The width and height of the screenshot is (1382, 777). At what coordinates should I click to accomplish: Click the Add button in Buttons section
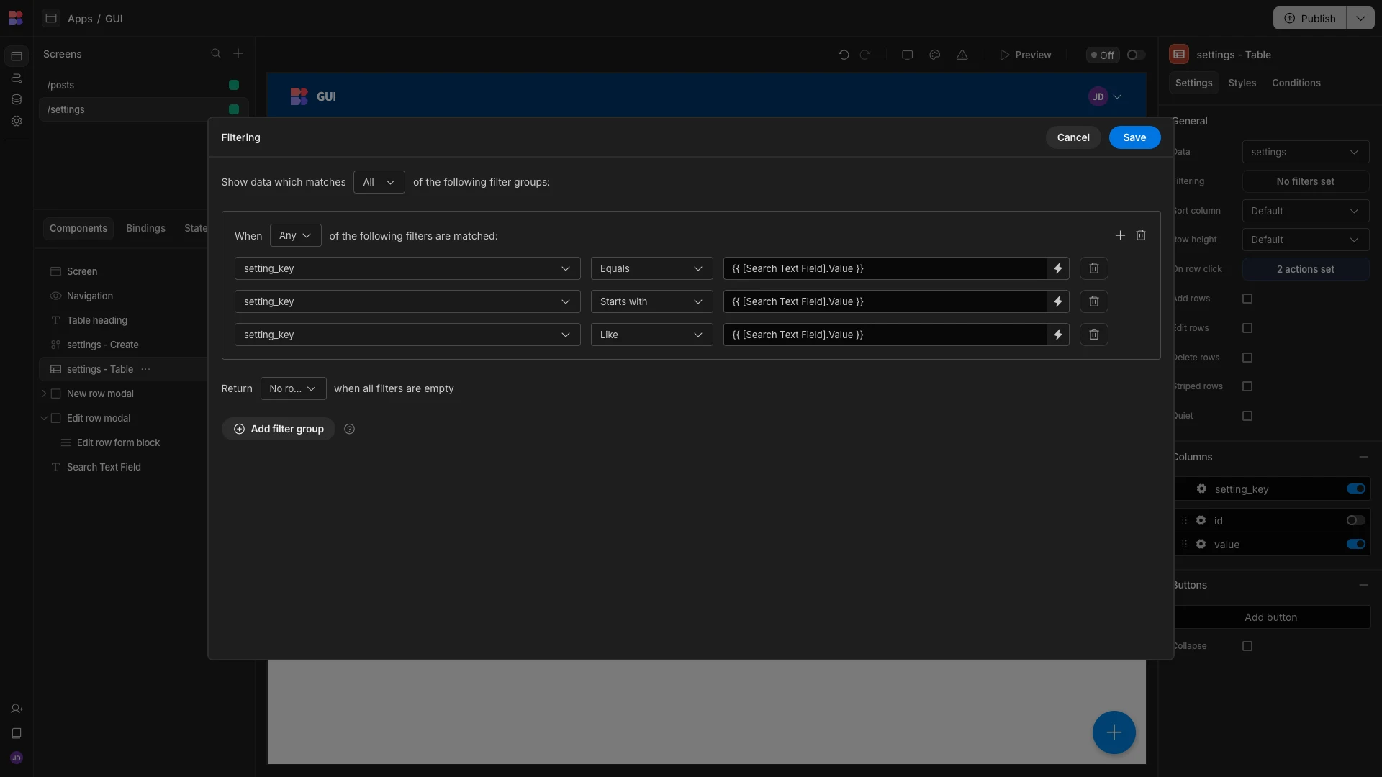tap(1271, 617)
